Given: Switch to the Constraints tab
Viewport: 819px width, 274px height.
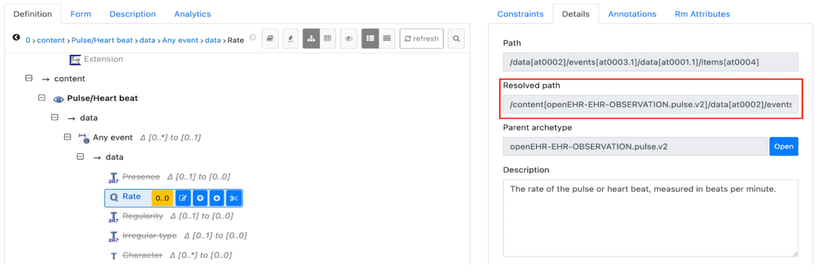Looking at the screenshot, I should 520,14.
